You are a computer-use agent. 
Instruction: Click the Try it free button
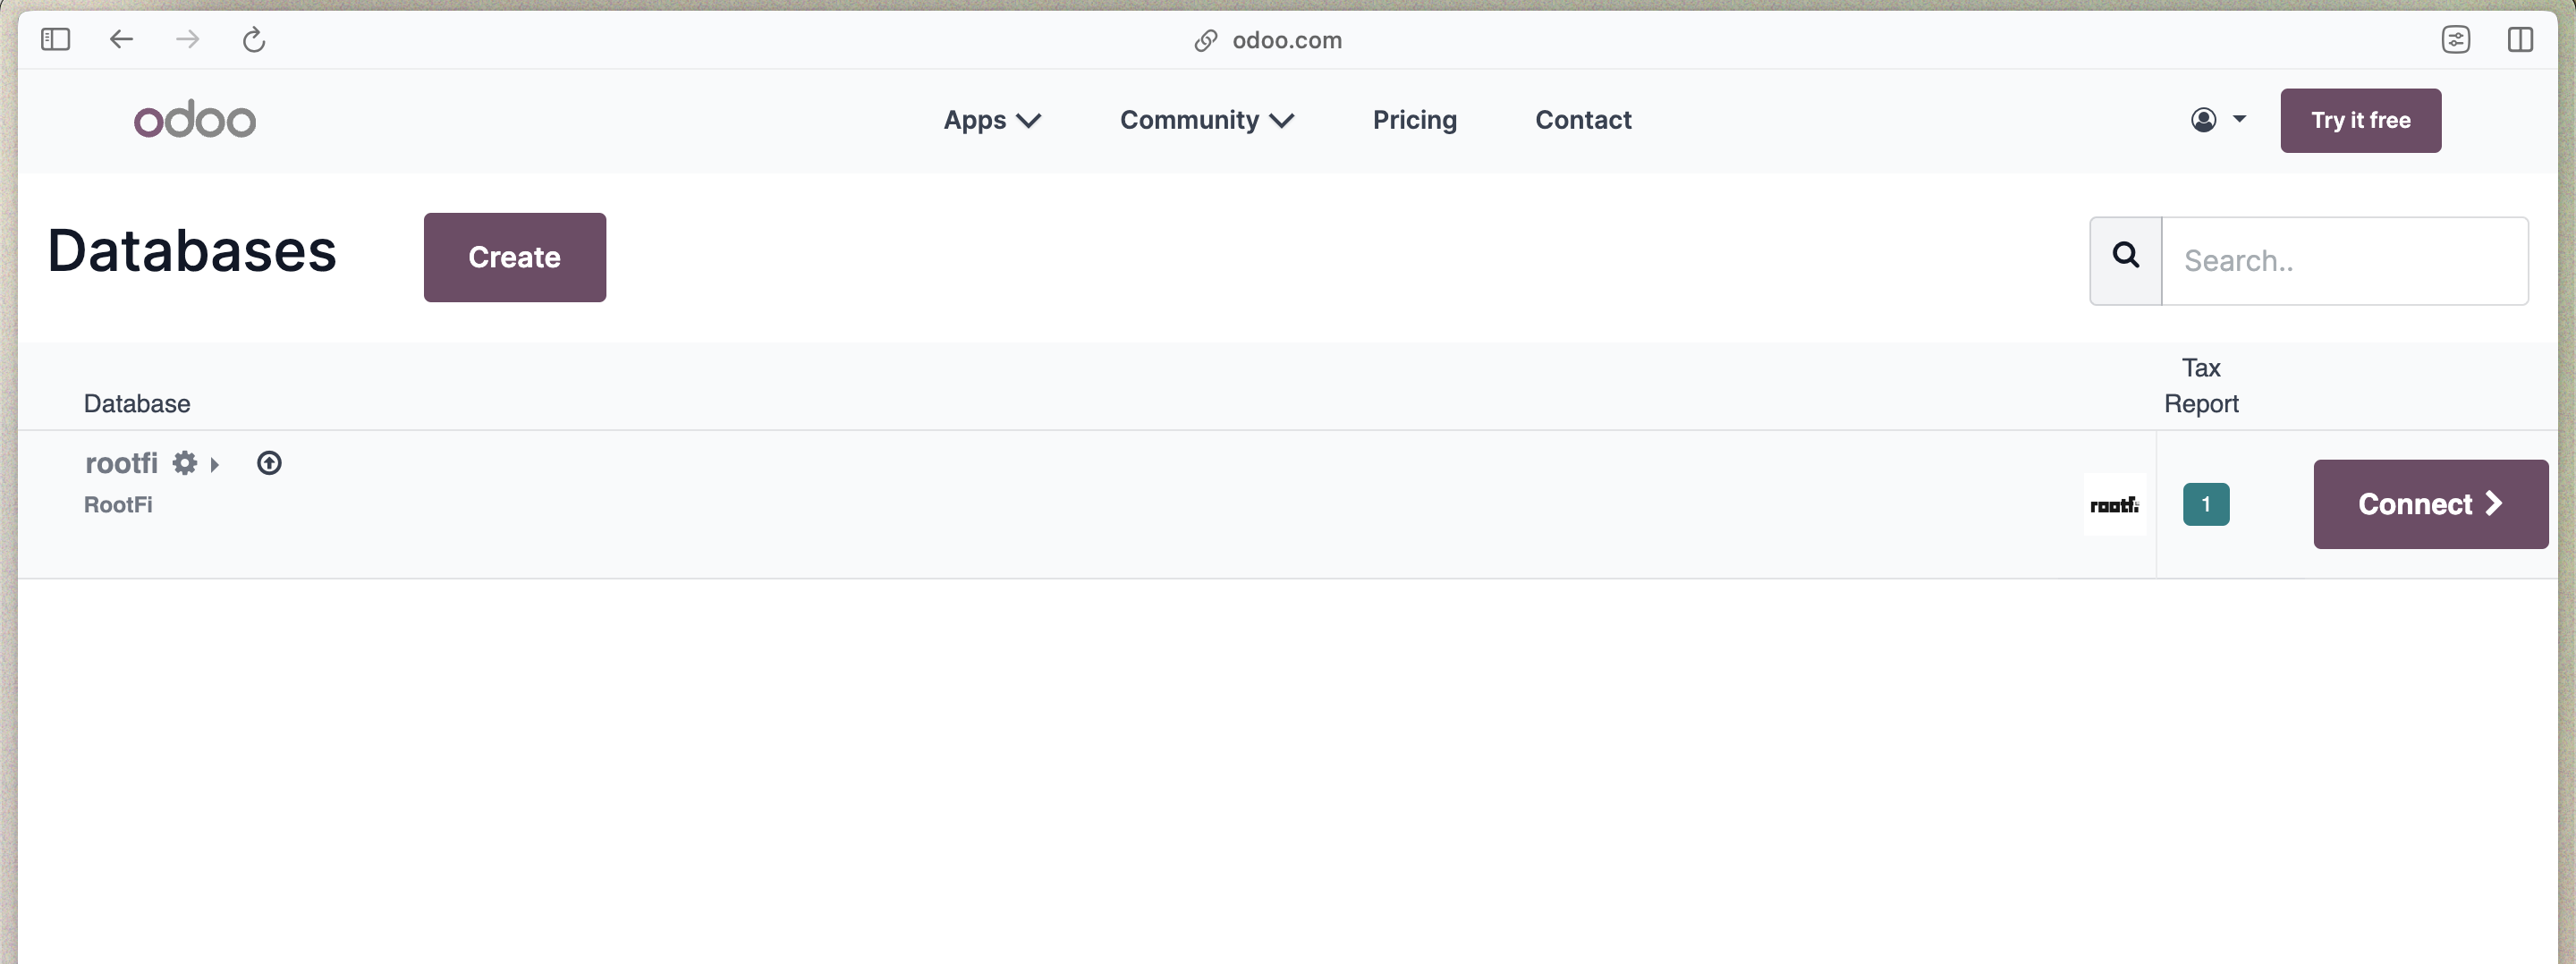(x=2360, y=120)
